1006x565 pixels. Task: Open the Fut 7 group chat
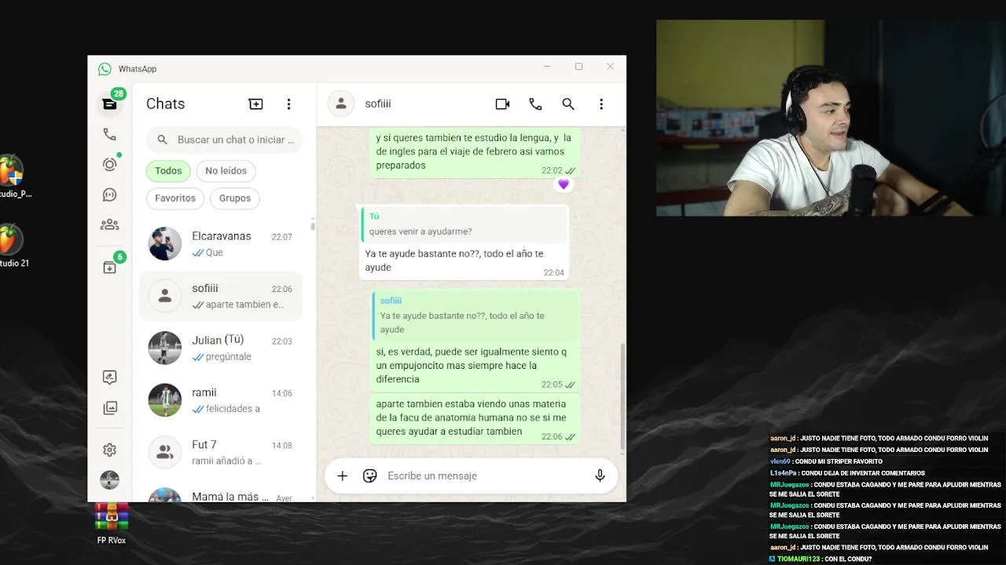tap(221, 452)
